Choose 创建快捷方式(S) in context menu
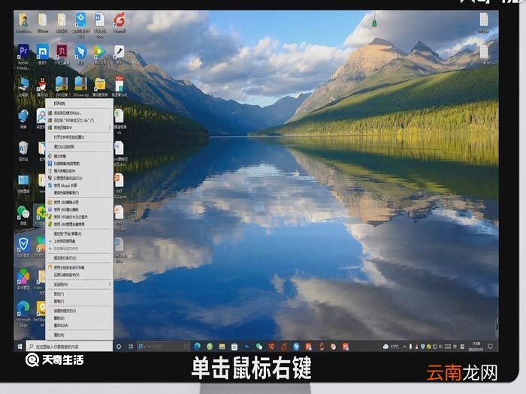The image size is (526, 394). pos(80,311)
